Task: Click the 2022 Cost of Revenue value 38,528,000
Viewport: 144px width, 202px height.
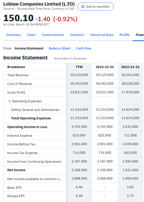Action: 130,83
